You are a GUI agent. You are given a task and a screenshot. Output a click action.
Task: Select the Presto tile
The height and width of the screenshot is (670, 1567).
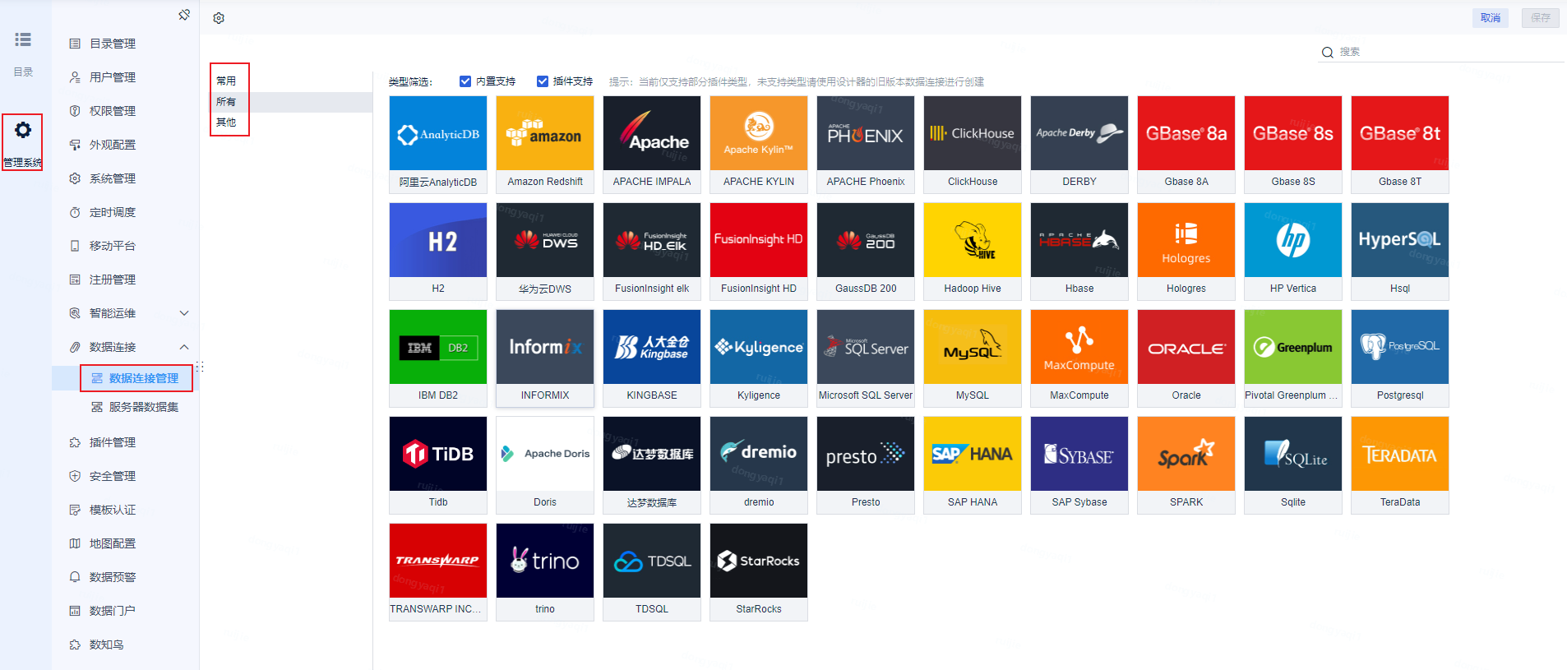coord(866,465)
